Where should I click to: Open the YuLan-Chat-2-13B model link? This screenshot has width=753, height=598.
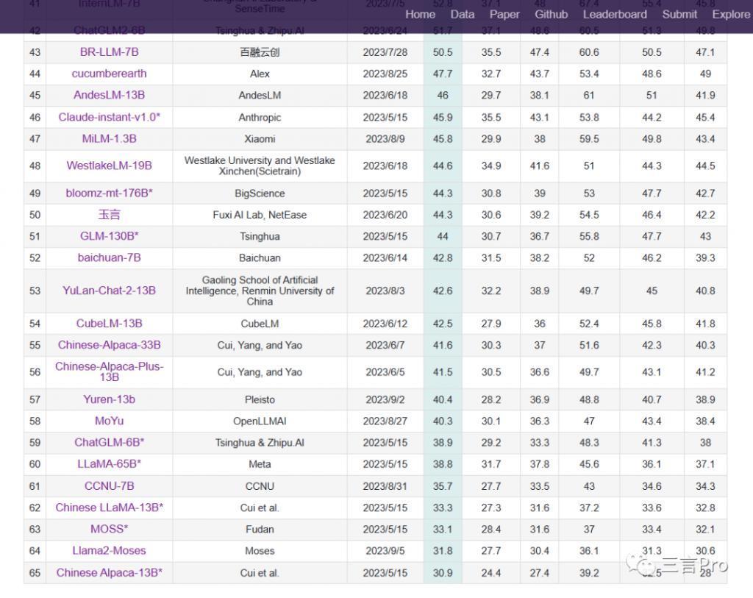pyautogui.click(x=109, y=291)
